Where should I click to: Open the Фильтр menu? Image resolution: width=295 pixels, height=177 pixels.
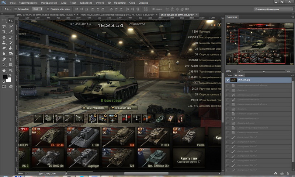[x=99, y=3]
